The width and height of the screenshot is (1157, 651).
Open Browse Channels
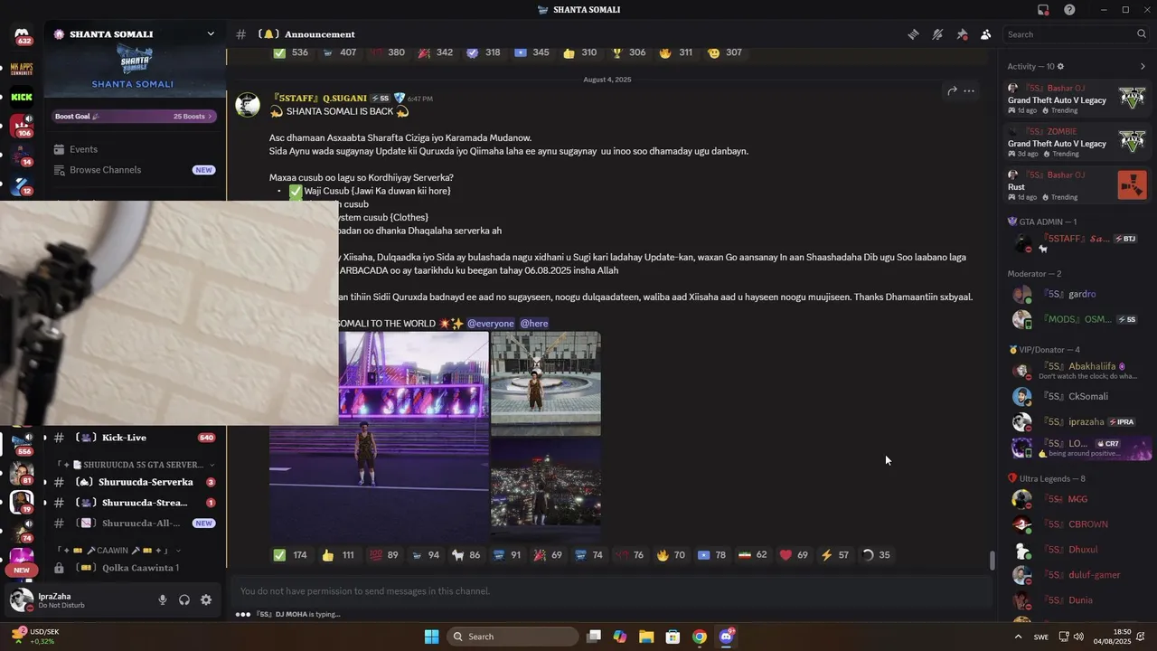(134, 170)
